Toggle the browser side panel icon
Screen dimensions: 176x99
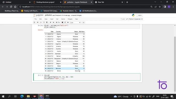point(165,7)
